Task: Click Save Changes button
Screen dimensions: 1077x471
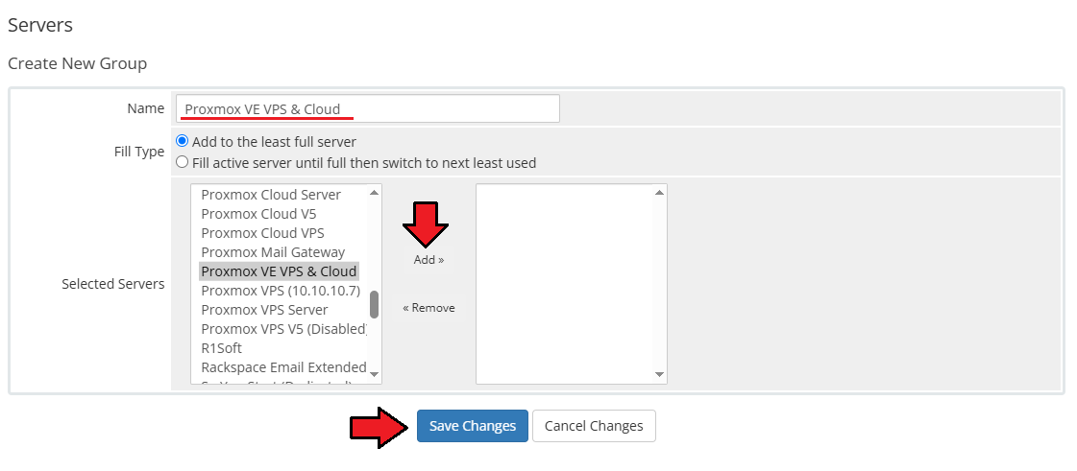Action: tap(473, 426)
